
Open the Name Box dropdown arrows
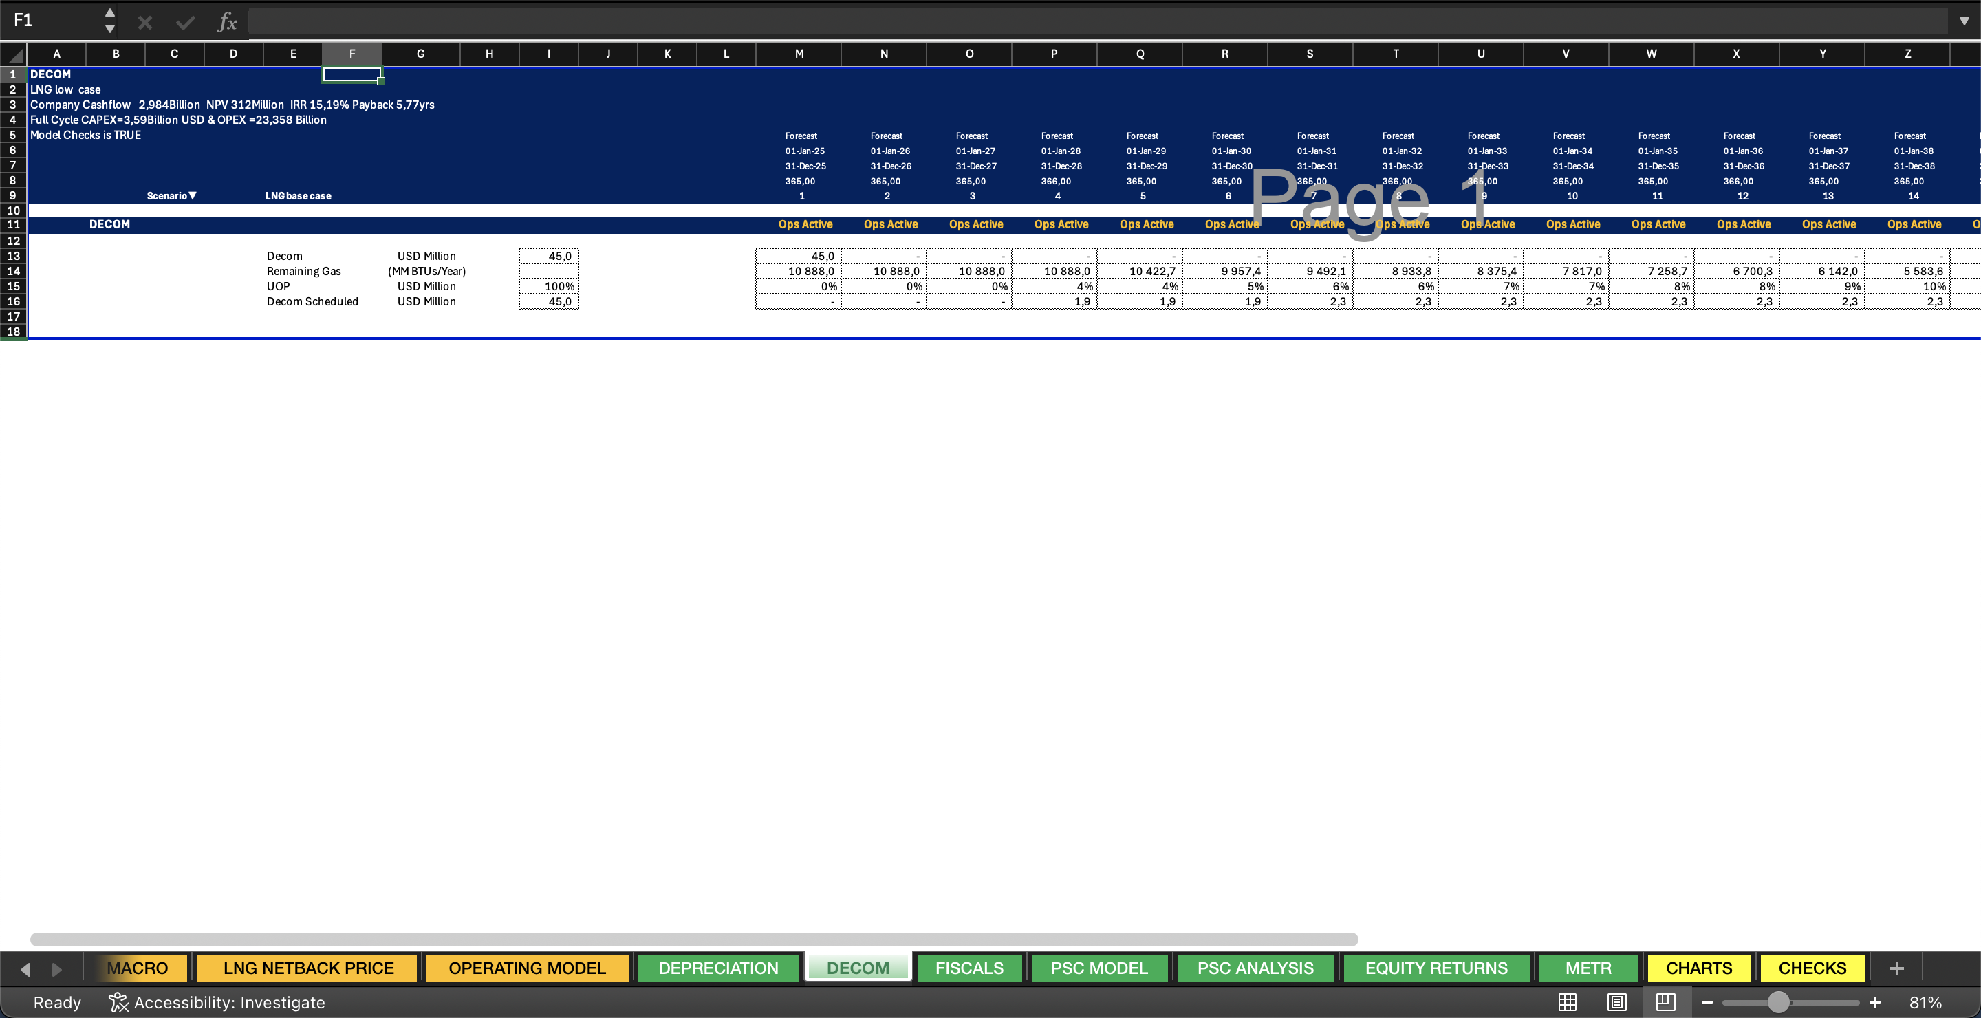pos(110,21)
